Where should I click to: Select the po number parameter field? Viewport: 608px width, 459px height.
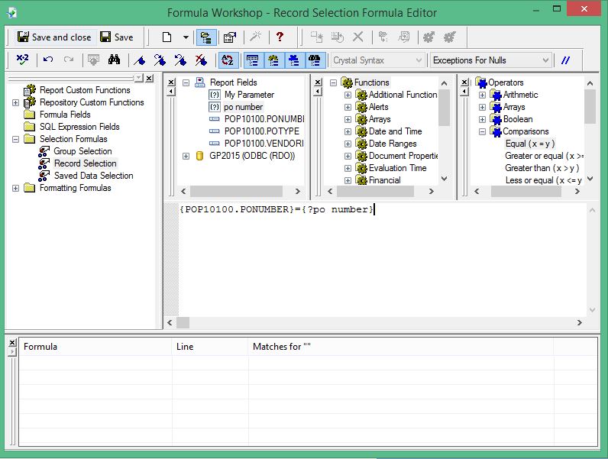[x=243, y=107]
